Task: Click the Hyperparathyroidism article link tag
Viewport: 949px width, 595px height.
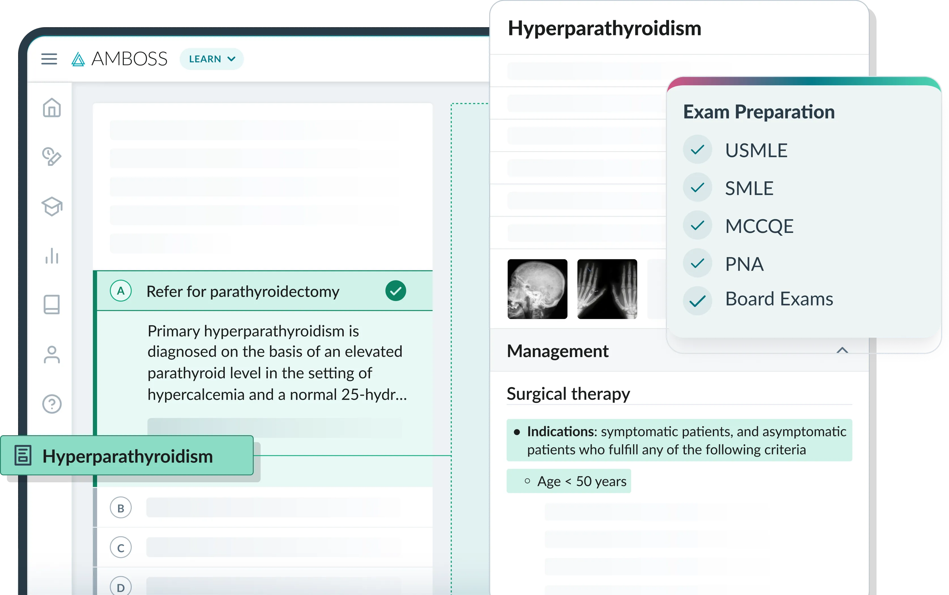Action: coord(127,456)
